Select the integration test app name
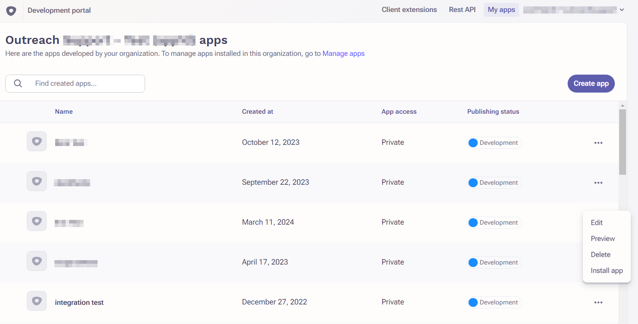638x324 pixels. tap(79, 302)
